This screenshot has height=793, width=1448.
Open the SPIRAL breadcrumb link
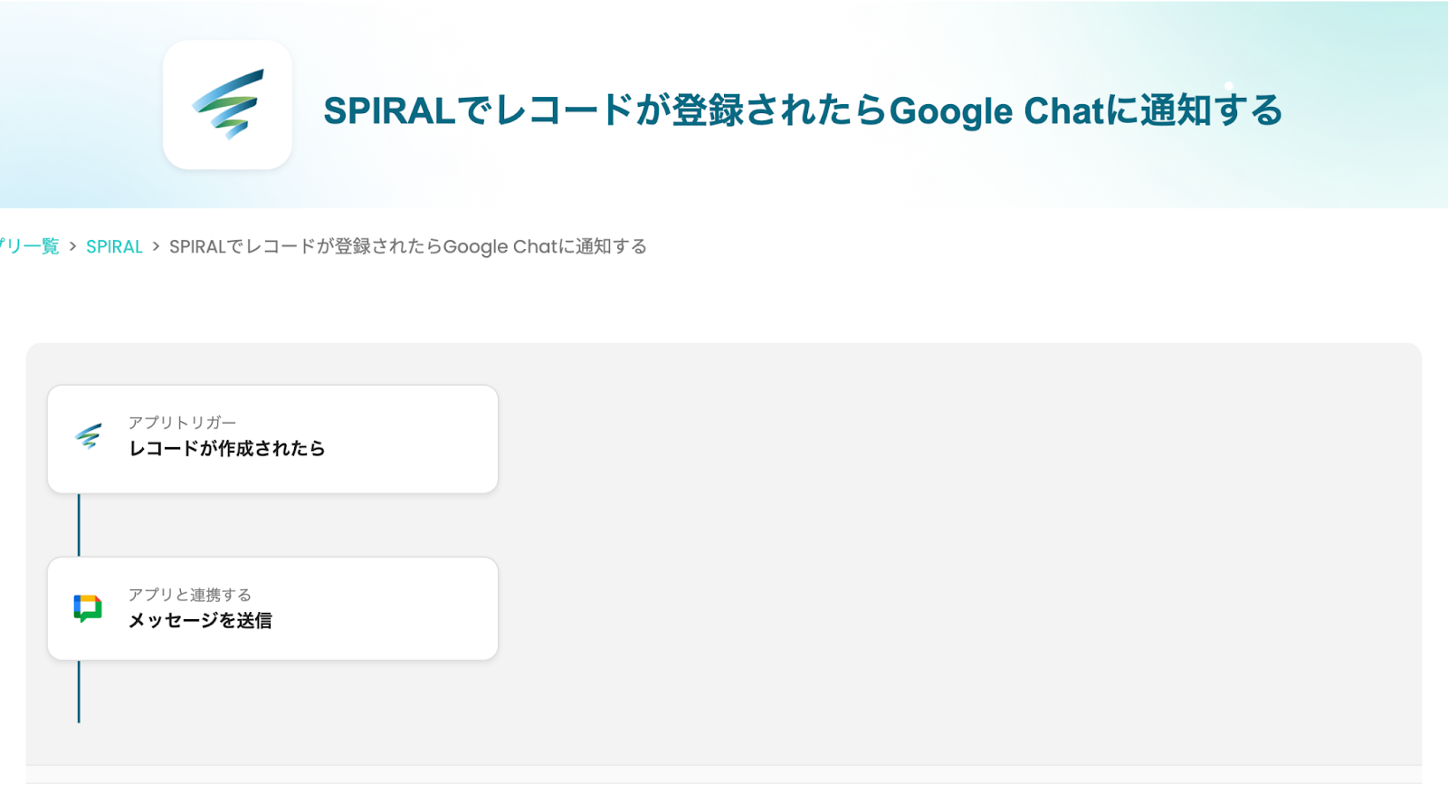114,246
